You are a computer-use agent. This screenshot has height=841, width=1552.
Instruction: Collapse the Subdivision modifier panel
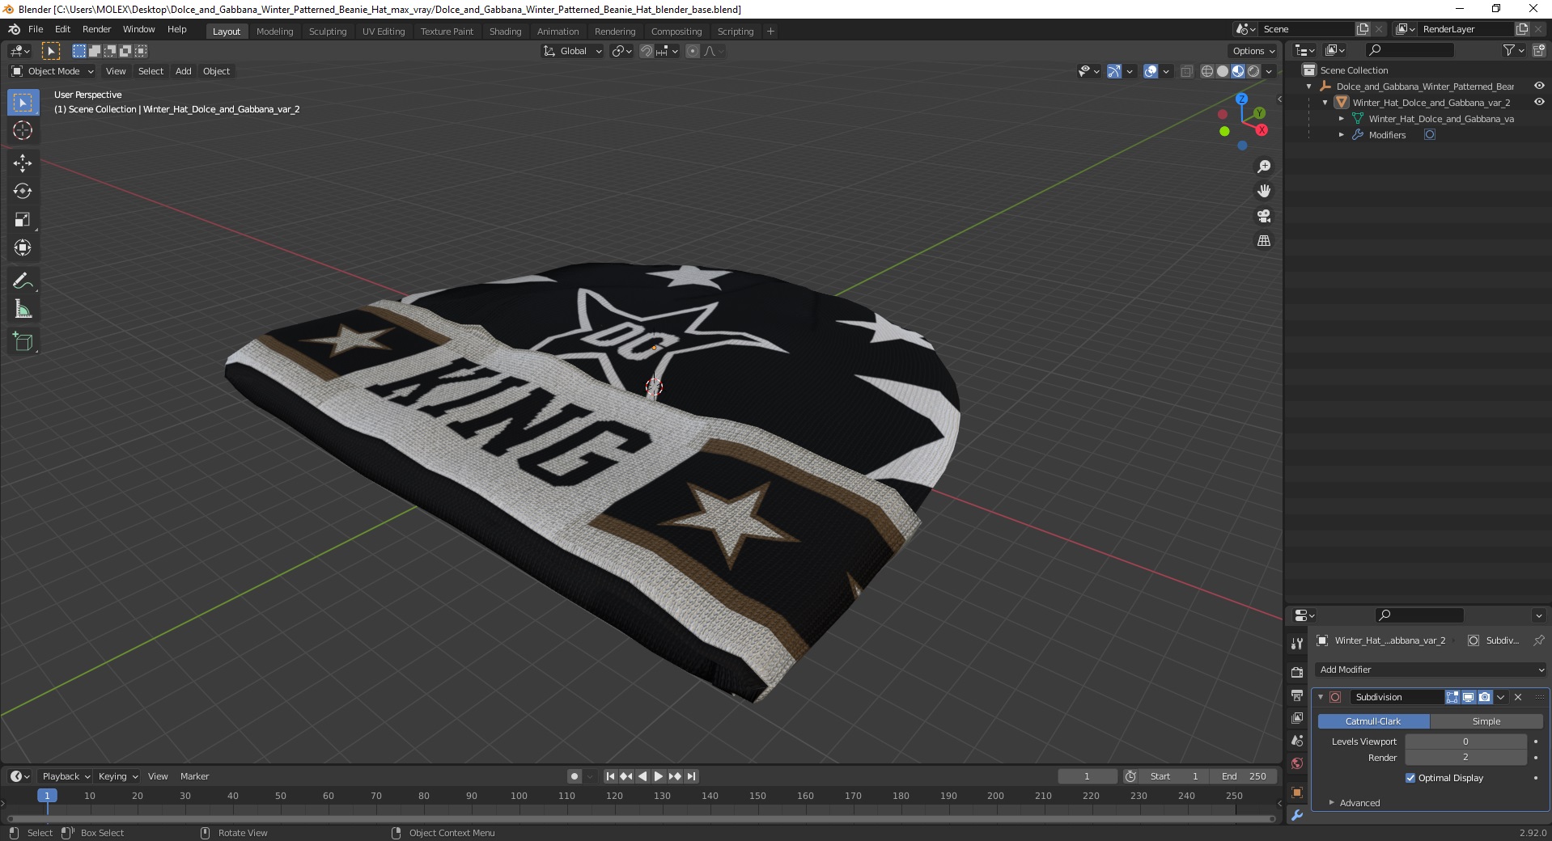point(1321,697)
